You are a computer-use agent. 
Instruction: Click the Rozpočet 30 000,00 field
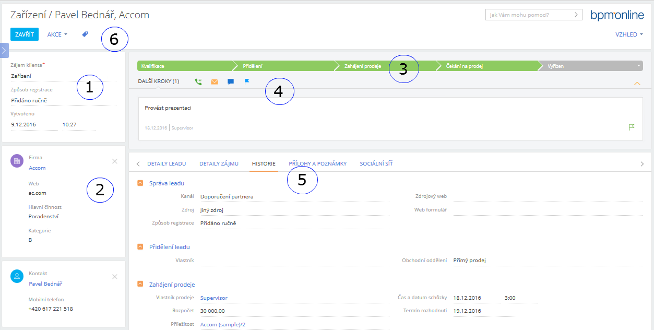[295, 311]
